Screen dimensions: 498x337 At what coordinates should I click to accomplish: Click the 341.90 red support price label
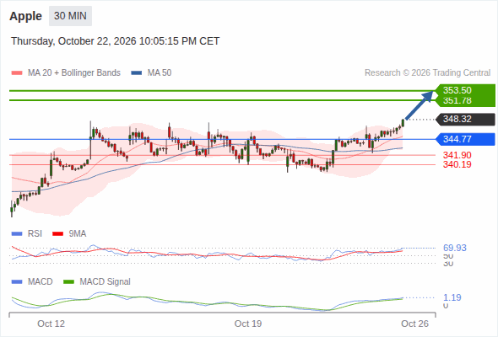tap(457, 155)
